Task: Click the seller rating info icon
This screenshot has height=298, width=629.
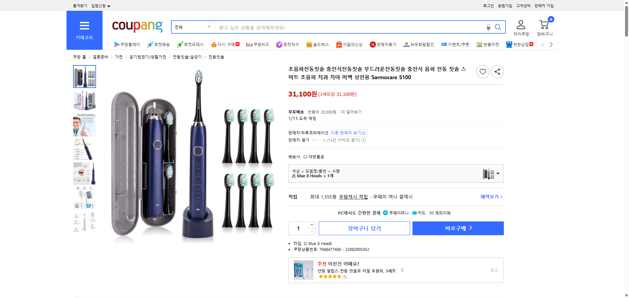Action: coord(364,140)
